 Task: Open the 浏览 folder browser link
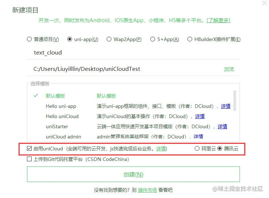(229, 69)
